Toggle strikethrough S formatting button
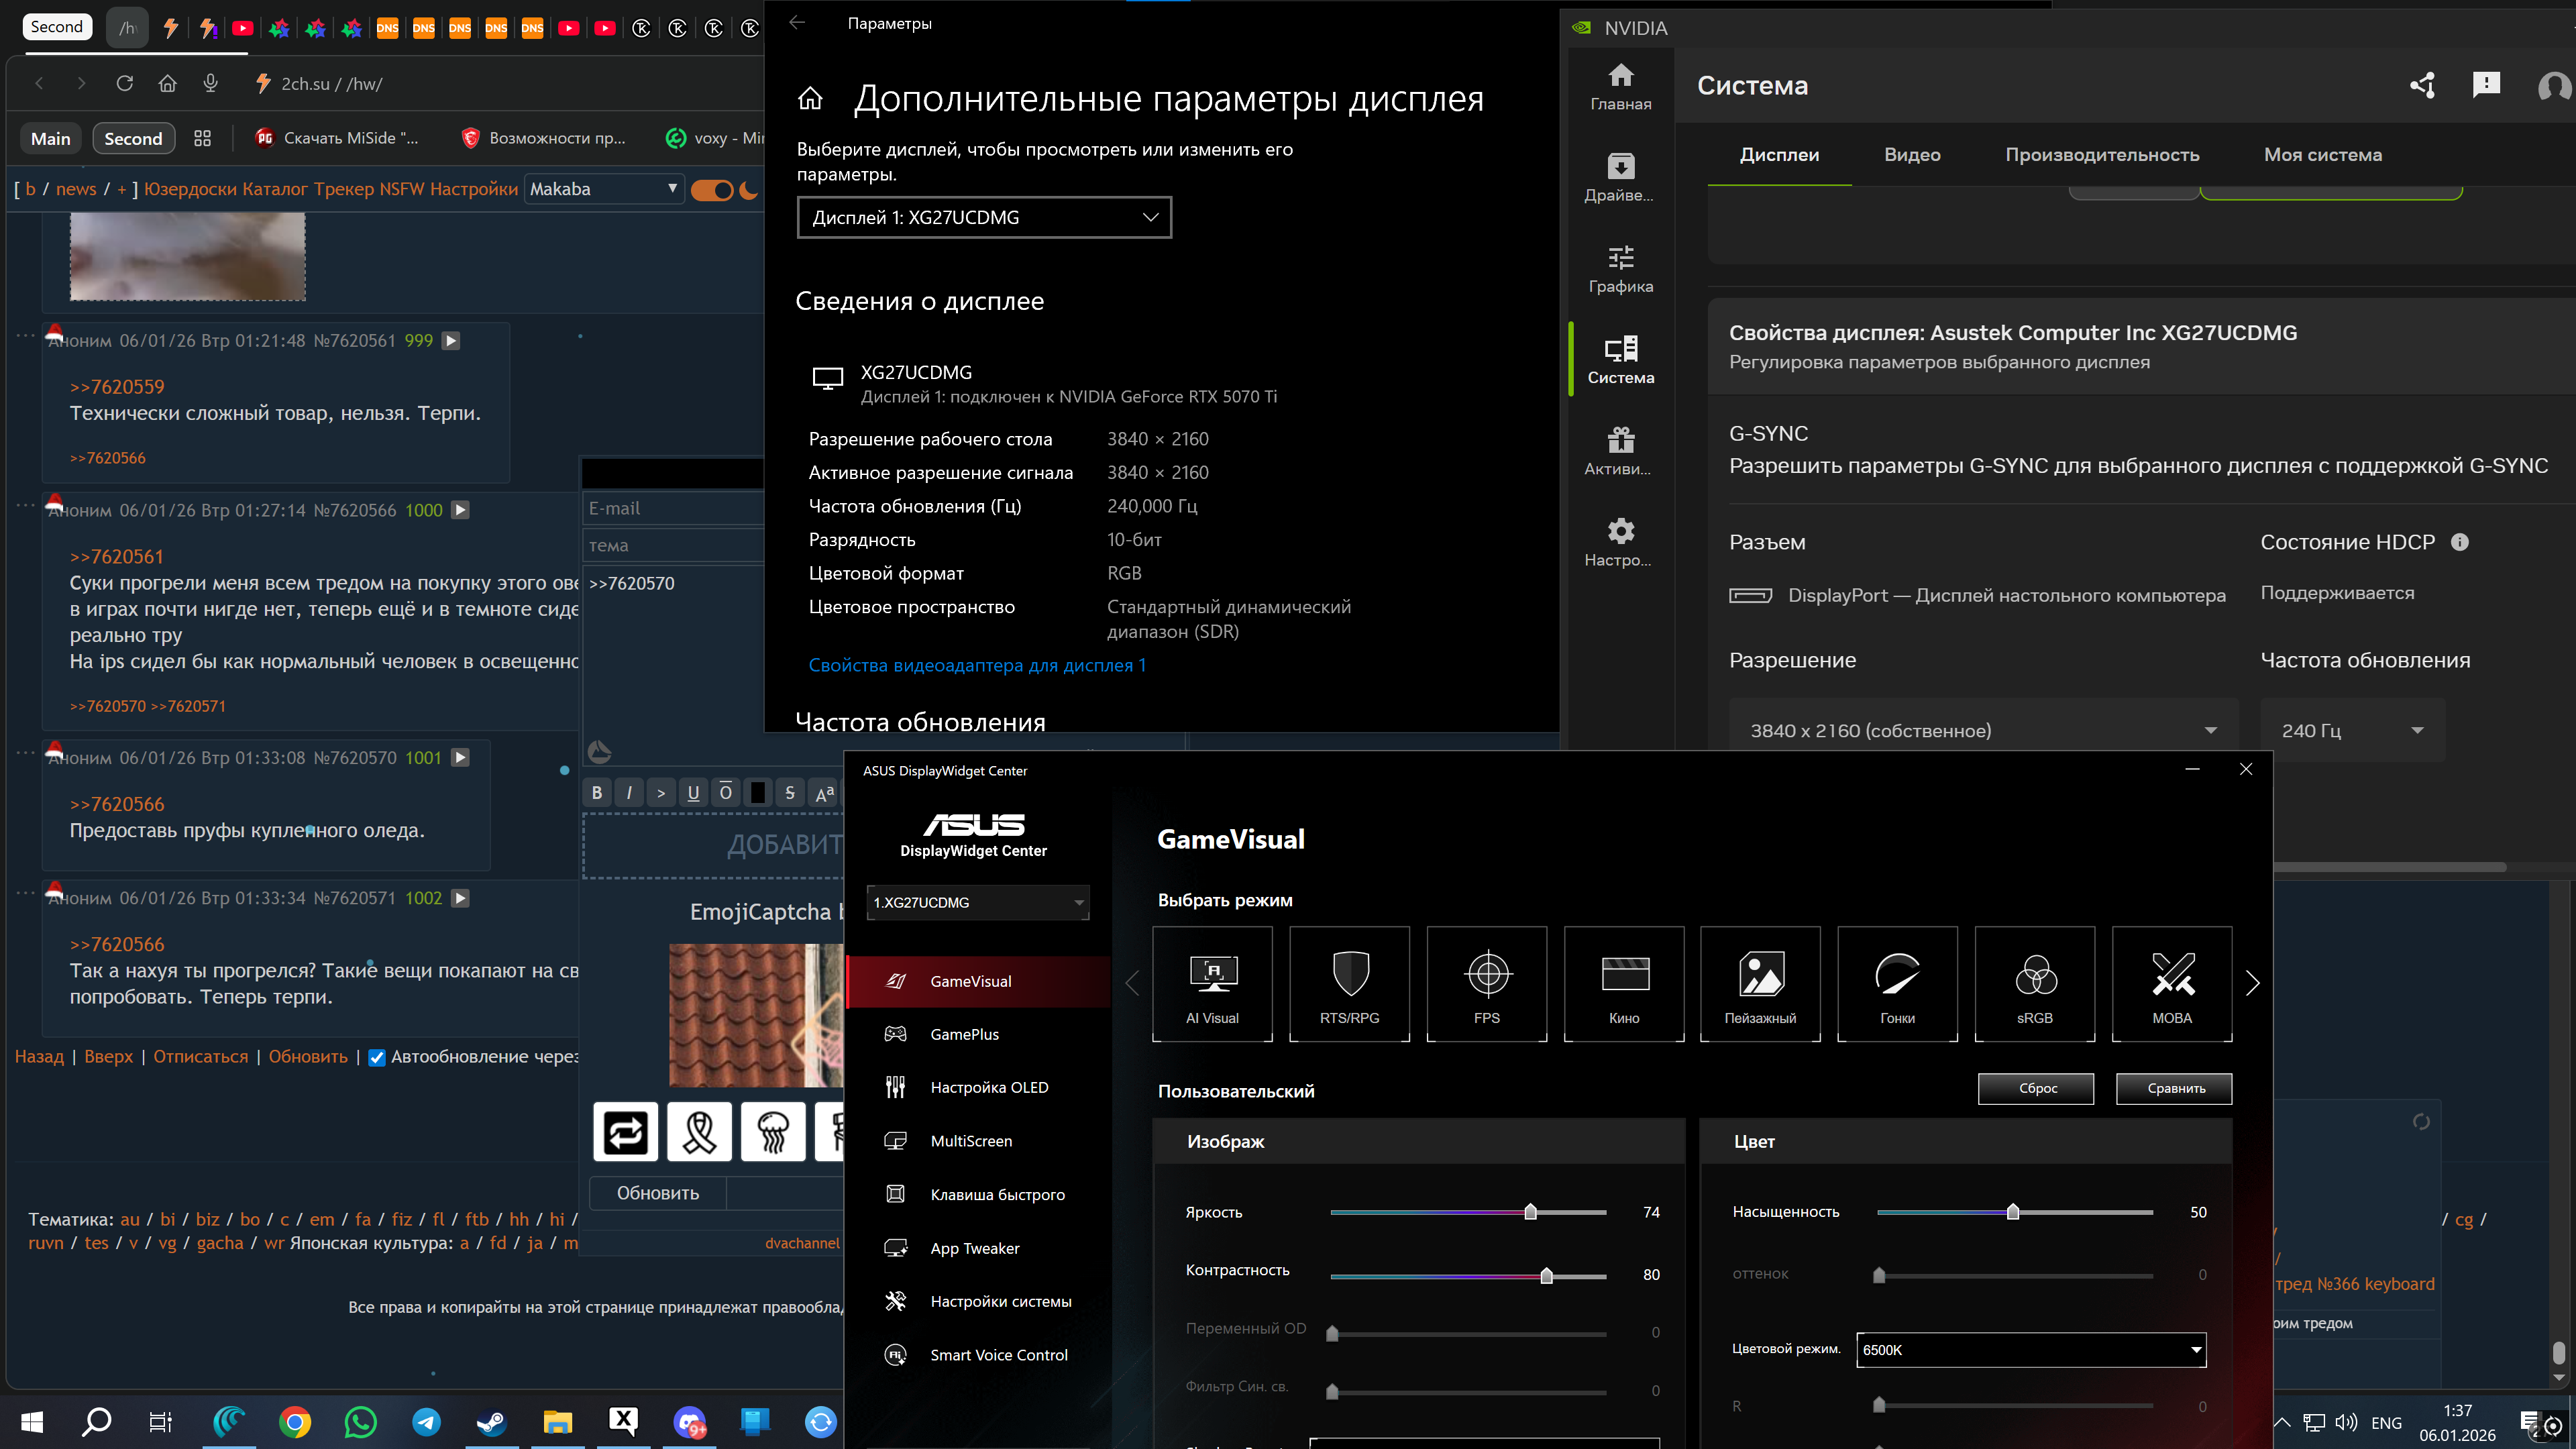Image resolution: width=2576 pixels, height=1449 pixels. click(x=789, y=793)
